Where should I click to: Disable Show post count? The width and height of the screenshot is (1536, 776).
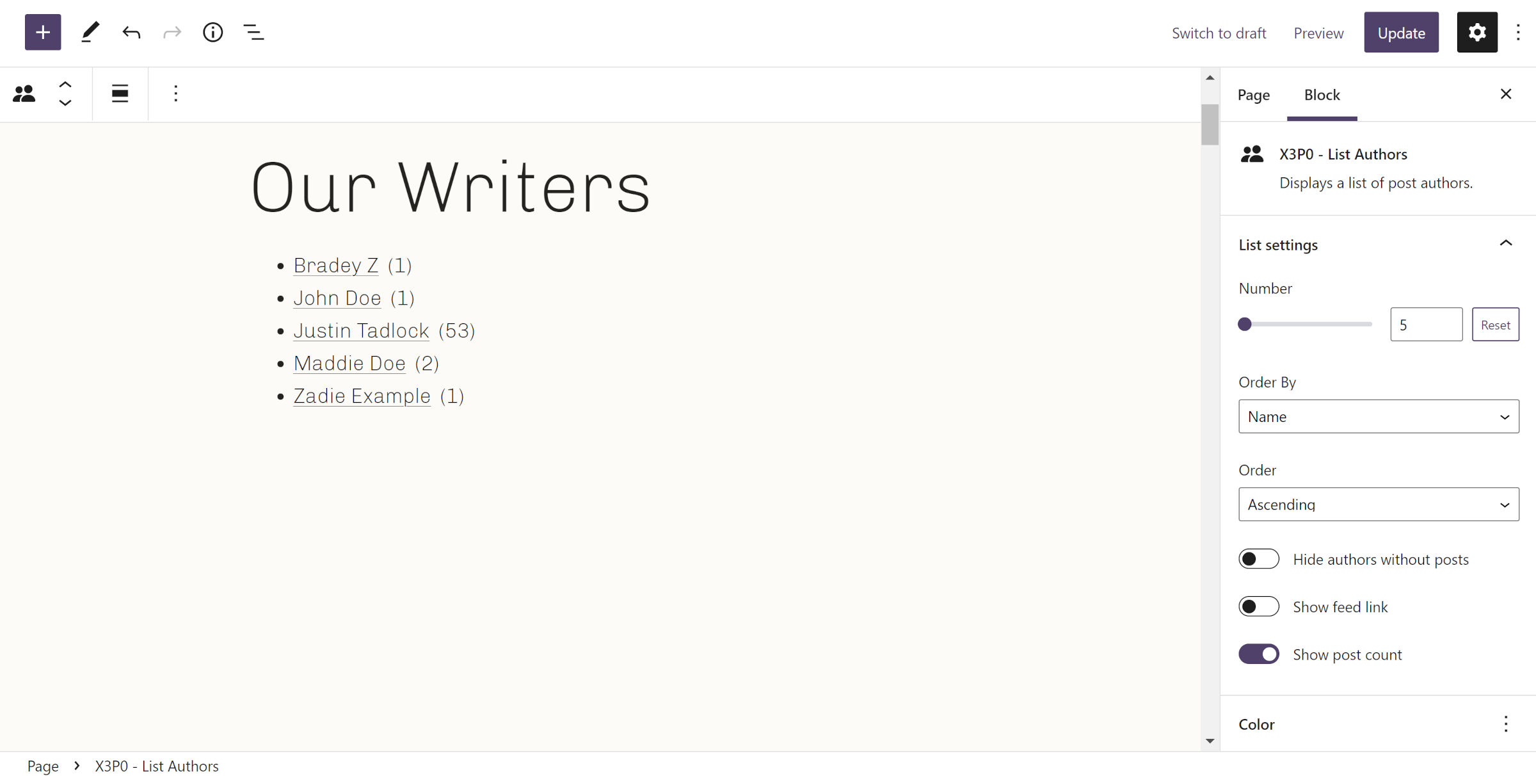pos(1258,654)
